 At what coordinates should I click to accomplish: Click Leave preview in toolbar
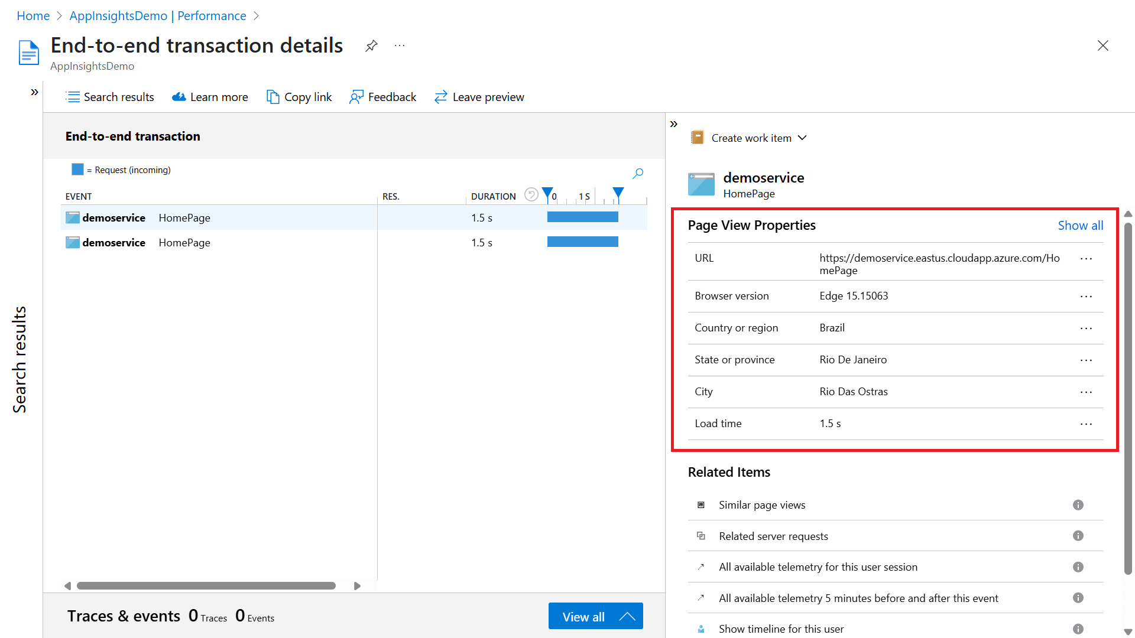coord(479,97)
